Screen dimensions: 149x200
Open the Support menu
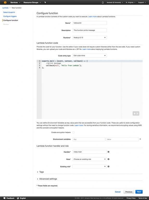pos(142,2)
